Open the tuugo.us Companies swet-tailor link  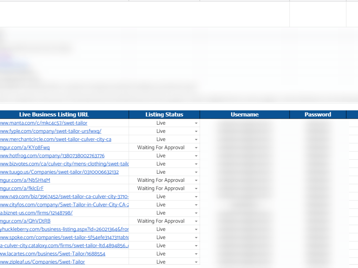click(59, 172)
